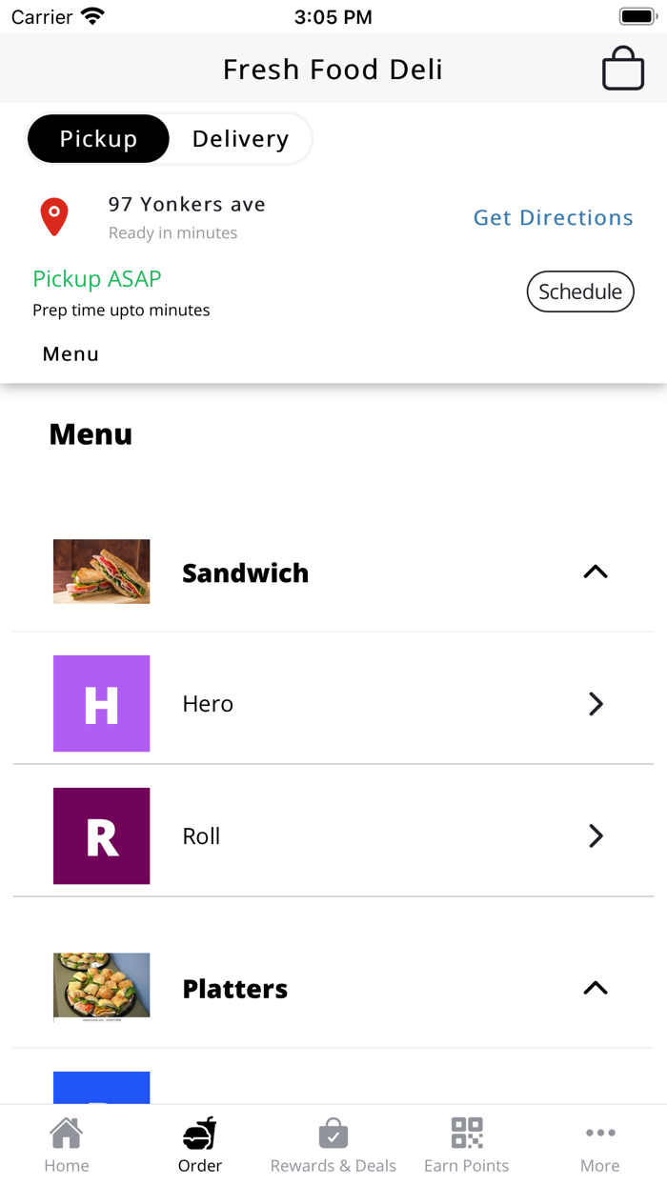Select the Order tab
The image size is (667, 1185).
[199, 1143]
